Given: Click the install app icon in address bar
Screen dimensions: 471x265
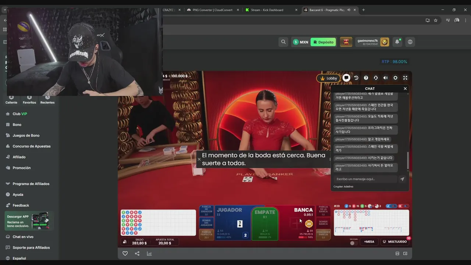Looking at the screenshot, I should click(x=428, y=20).
